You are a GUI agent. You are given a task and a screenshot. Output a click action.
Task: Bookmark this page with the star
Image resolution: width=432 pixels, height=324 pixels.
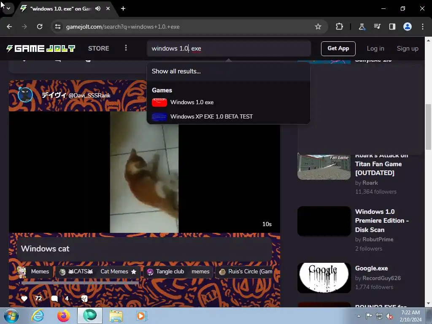[318, 27]
